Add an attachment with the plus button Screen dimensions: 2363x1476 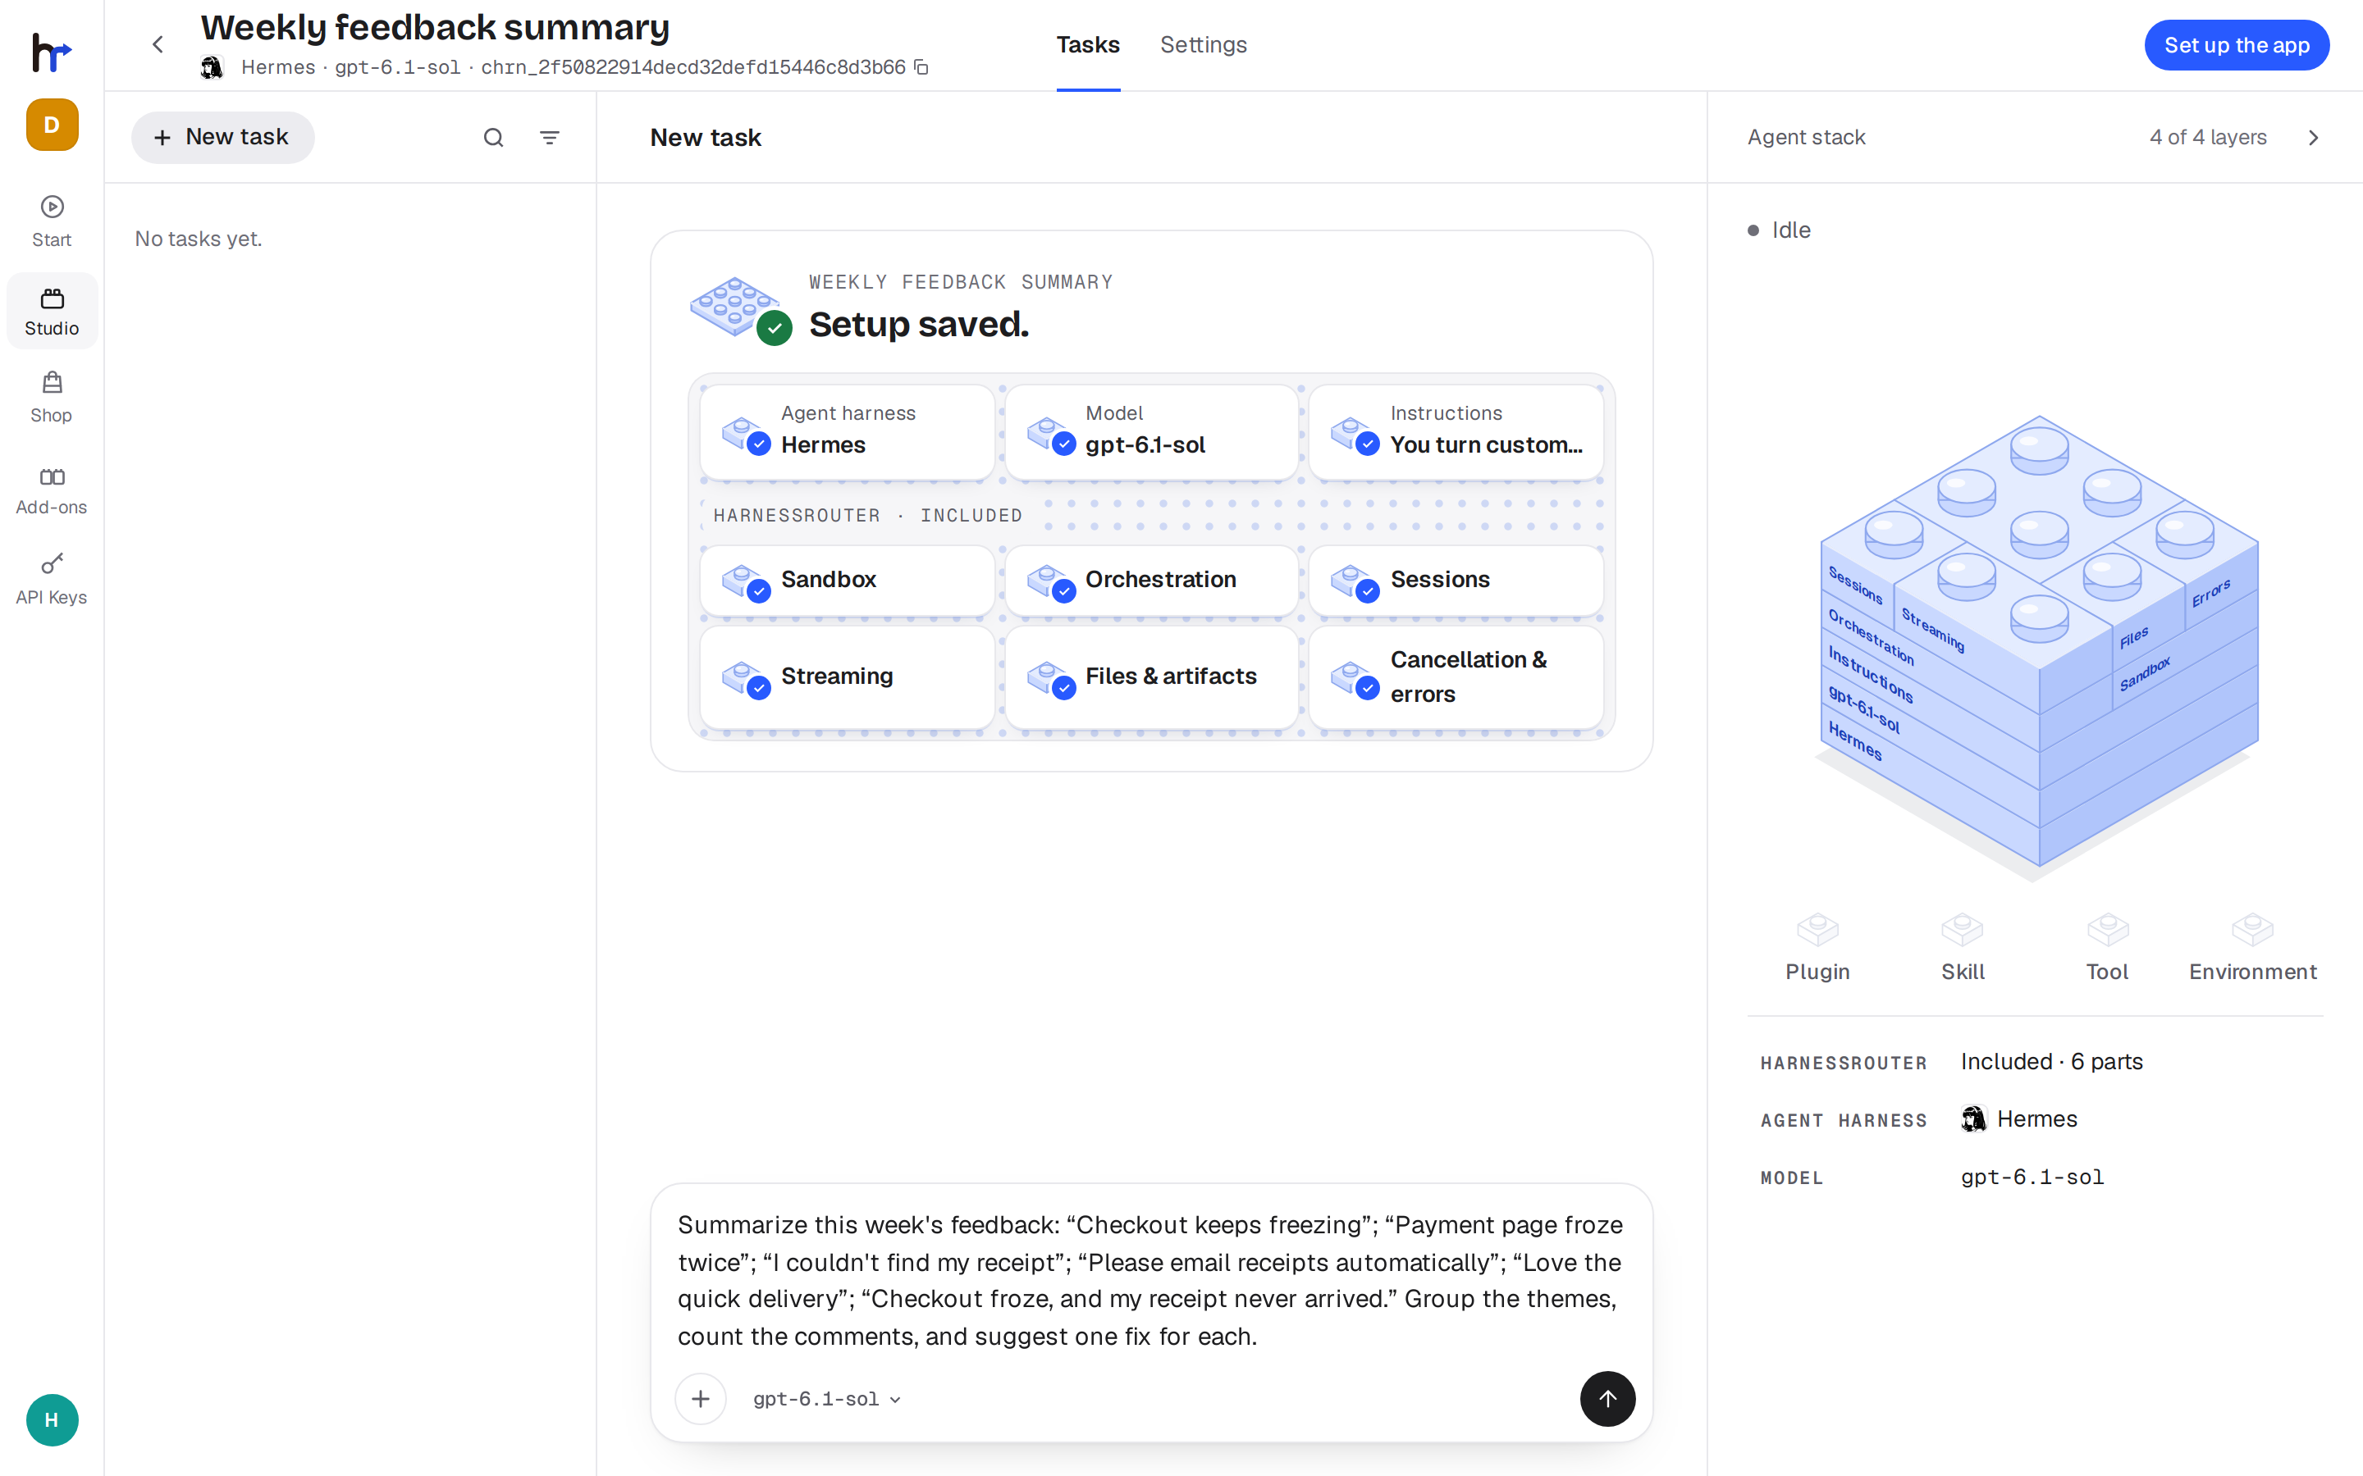(x=700, y=1399)
